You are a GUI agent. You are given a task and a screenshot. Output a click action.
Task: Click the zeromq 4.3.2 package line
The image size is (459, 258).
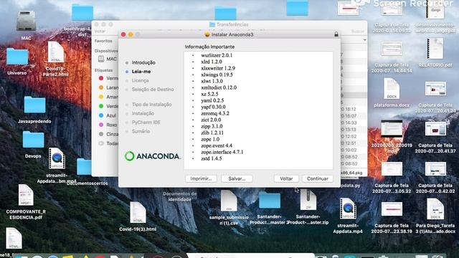pos(215,113)
